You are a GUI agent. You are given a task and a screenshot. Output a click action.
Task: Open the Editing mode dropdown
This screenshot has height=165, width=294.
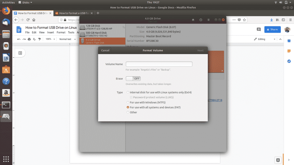(x=264, y=39)
